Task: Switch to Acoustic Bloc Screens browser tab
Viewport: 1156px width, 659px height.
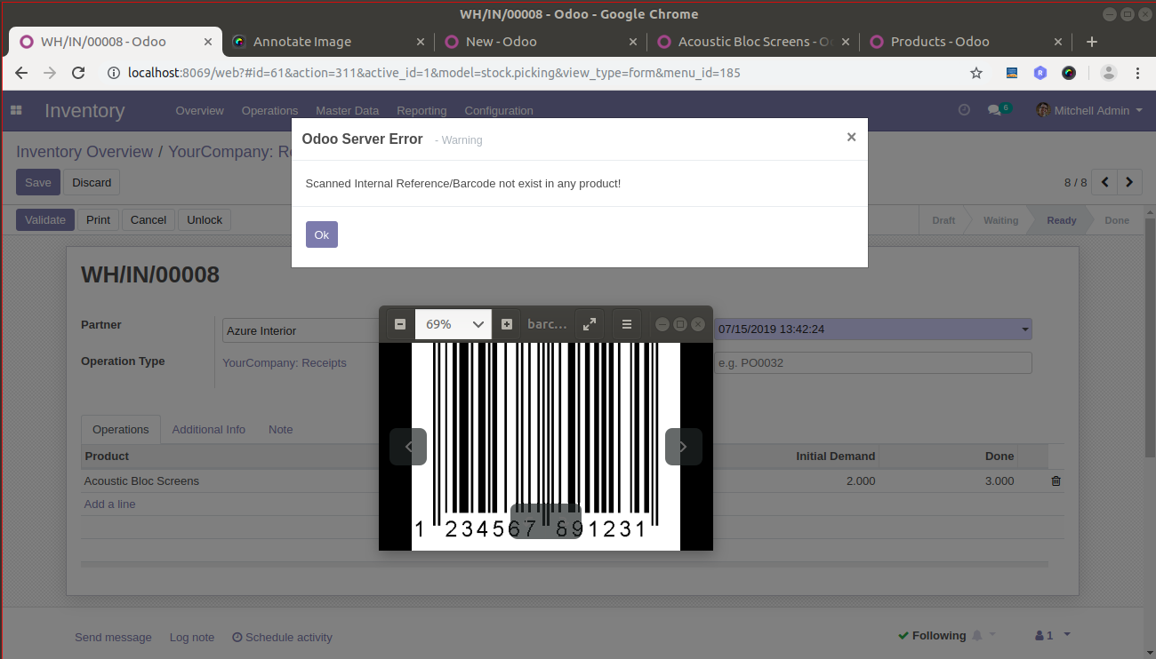Action: pos(754,42)
